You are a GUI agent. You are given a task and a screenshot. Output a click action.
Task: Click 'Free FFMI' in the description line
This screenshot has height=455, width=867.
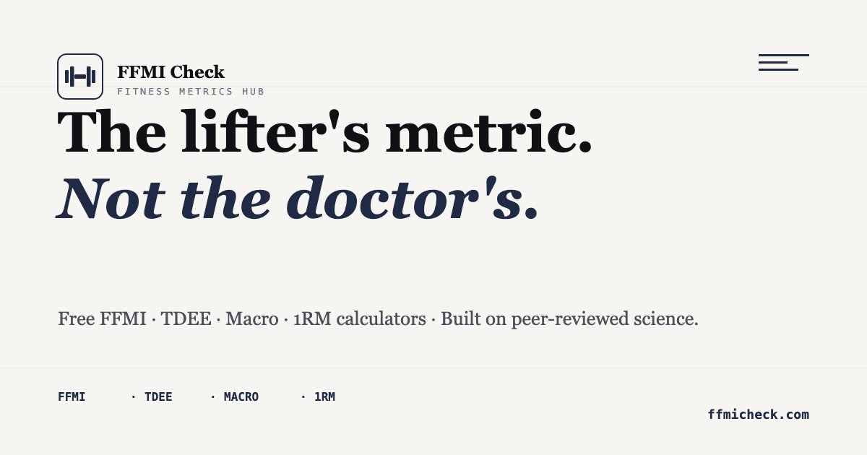102,318
